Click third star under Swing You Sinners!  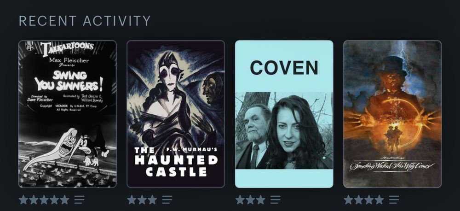click(44, 200)
